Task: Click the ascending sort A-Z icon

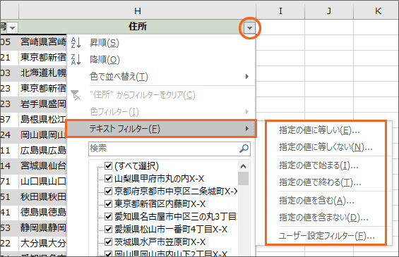Action: pos(76,43)
